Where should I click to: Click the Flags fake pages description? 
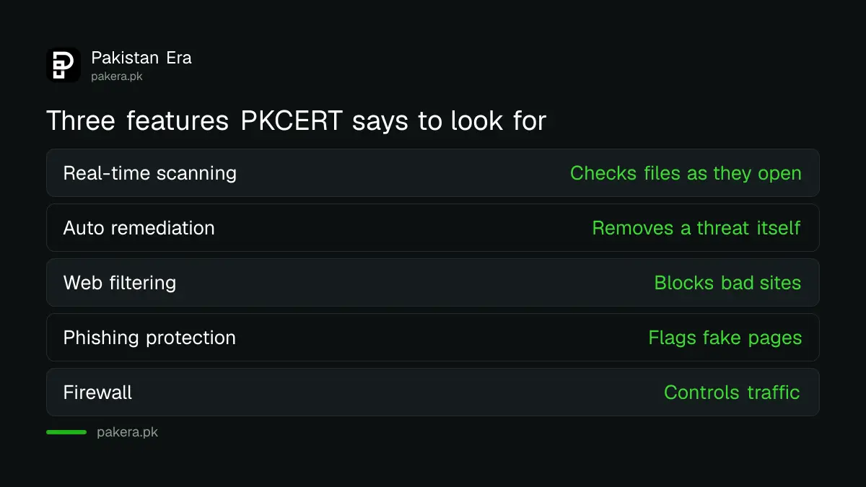(725, 338)
